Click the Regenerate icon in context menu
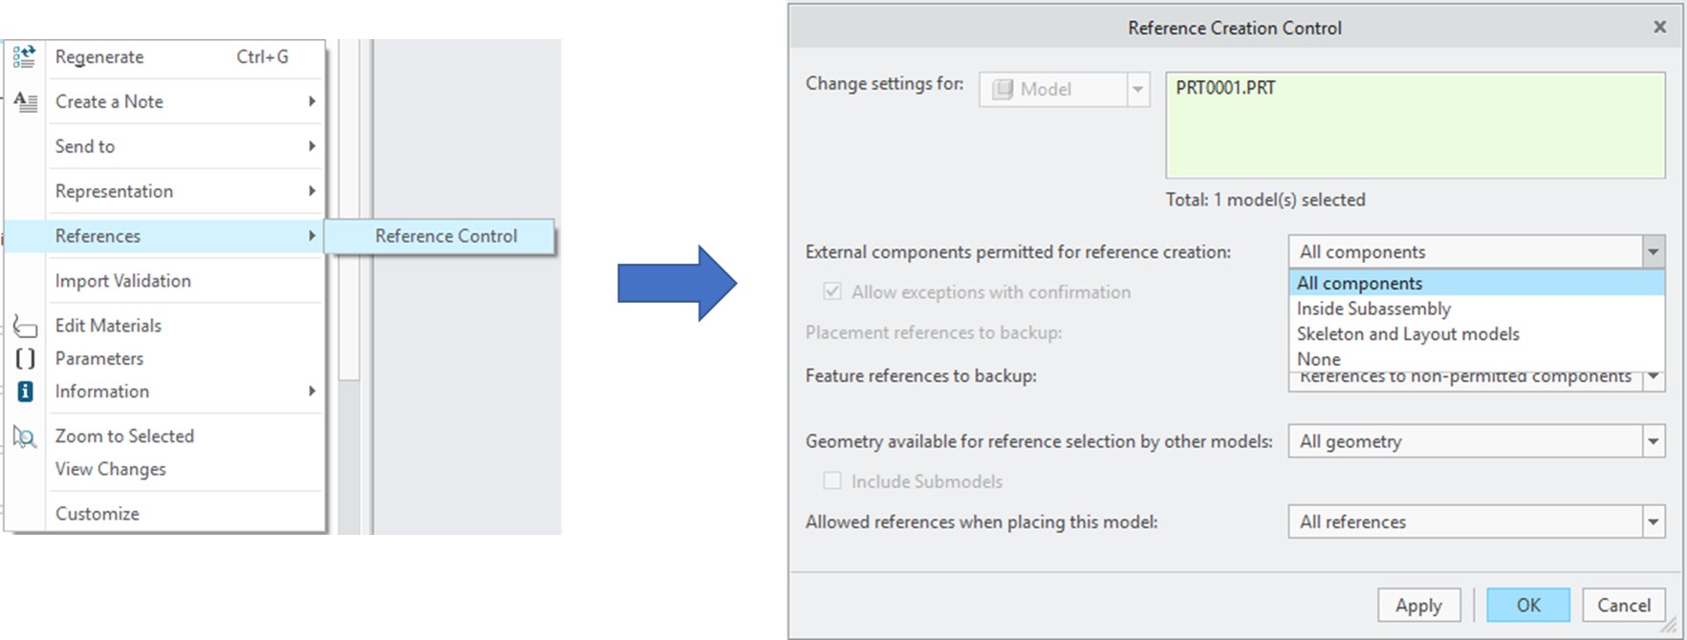Image resolution: width=1687 pixels, height=640 pixels. tap(24, 57)
